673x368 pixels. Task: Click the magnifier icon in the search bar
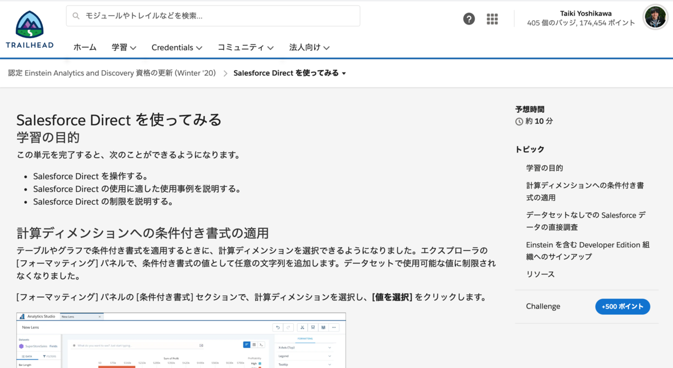click(x=76, y=16)
